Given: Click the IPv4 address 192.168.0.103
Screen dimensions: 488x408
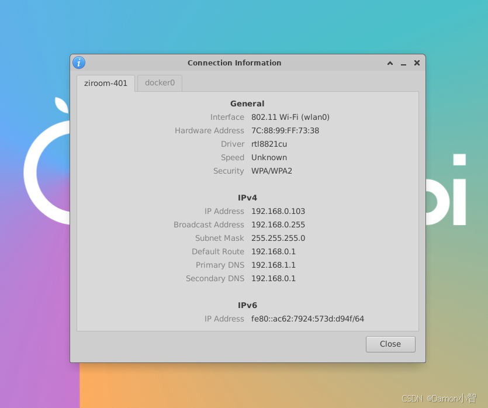Looking at the screenshot, I should click(x=278, y=212).
